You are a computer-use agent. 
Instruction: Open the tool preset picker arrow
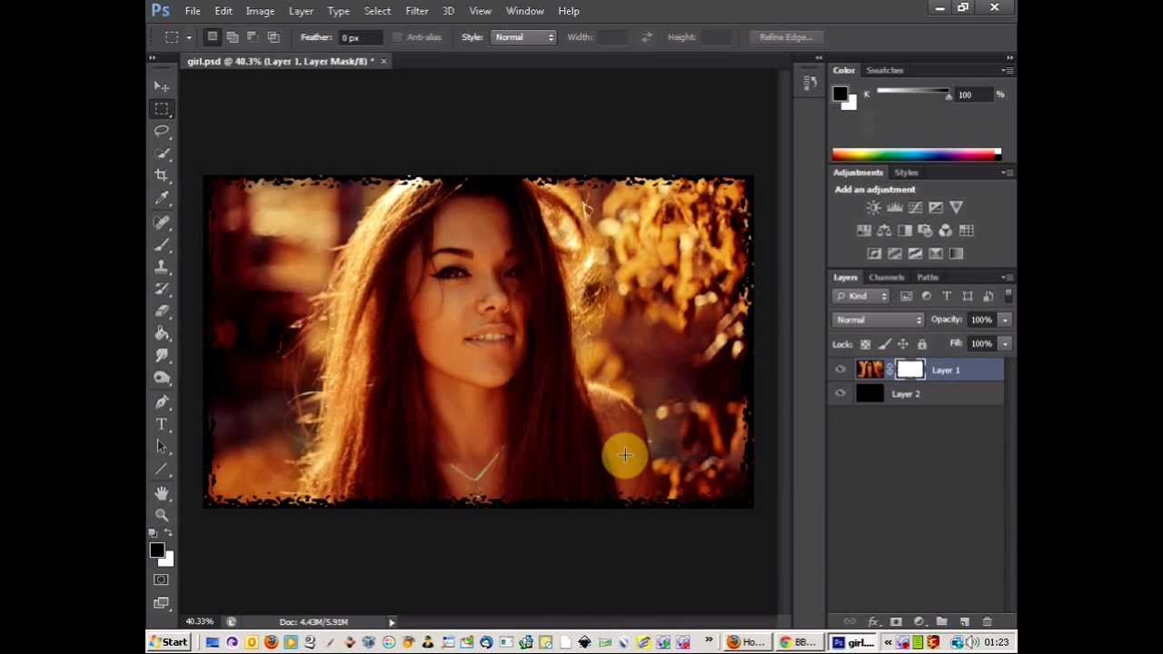click(189, 37)
